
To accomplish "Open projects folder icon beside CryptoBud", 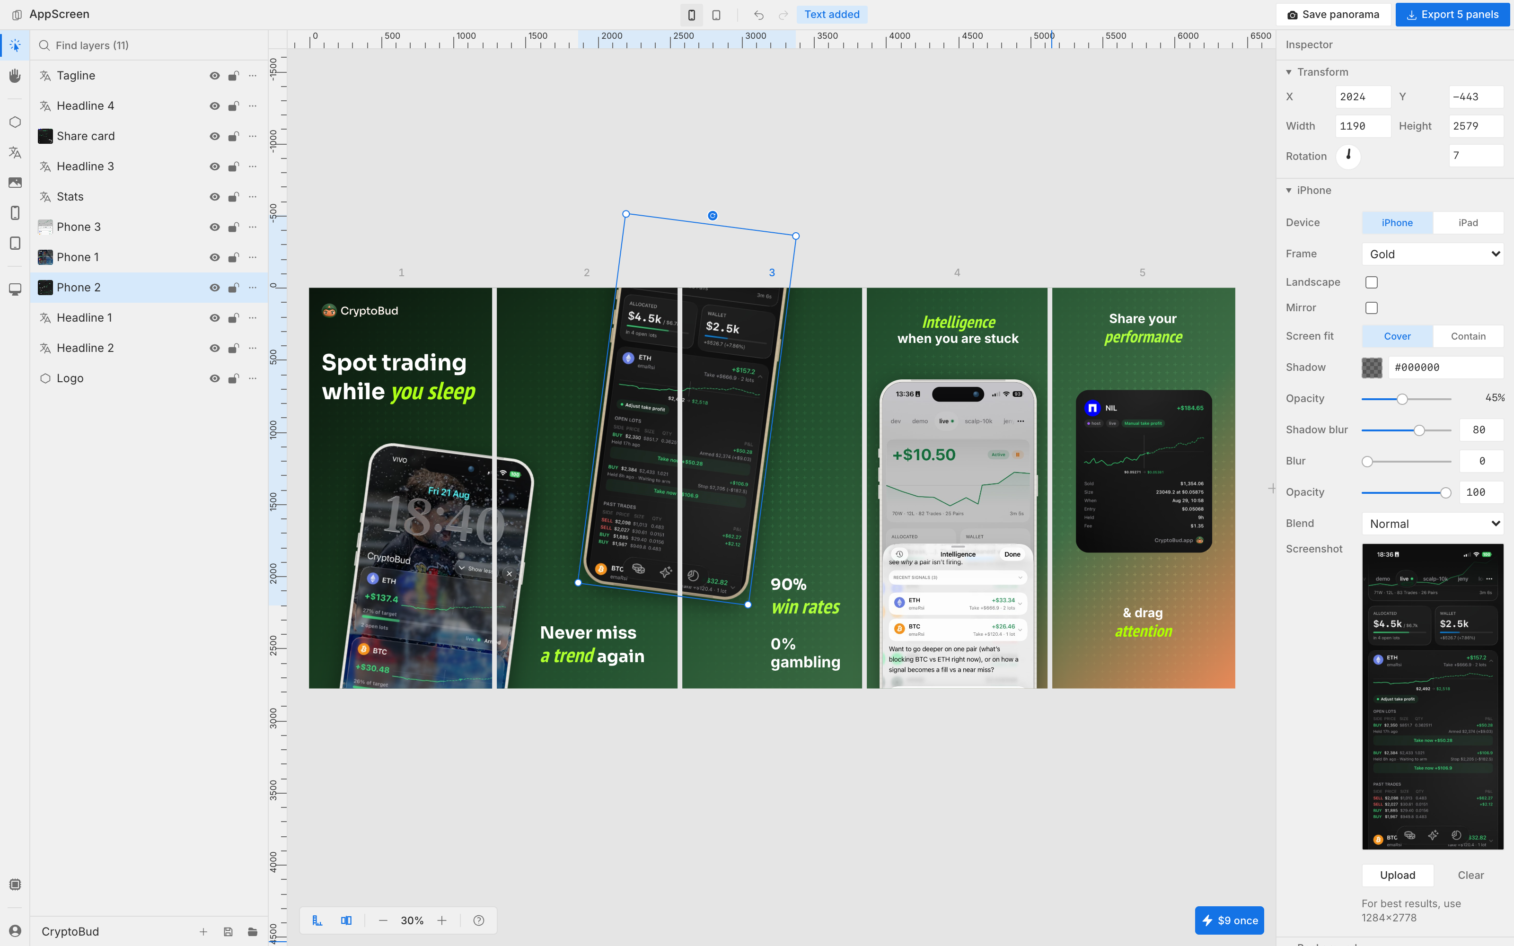I will click(x=253, y=932).
